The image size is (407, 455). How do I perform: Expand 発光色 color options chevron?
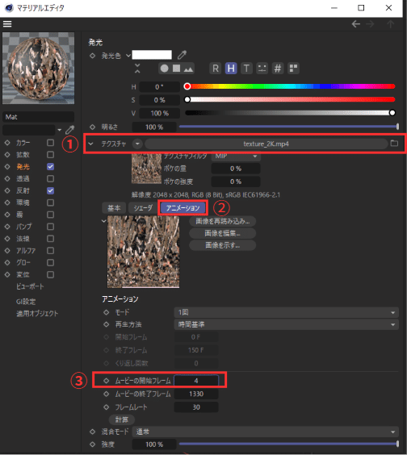128,56
